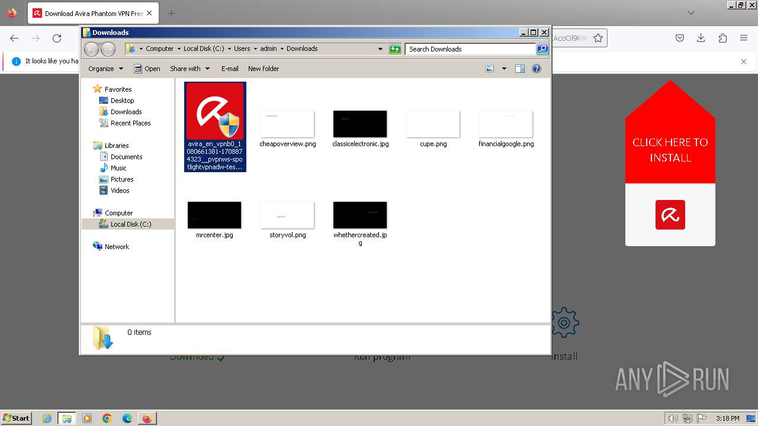Viewport: 758px width, 426px height.
Task: Select whethercreated.jpg thumbnail
Action: point(360,215)
